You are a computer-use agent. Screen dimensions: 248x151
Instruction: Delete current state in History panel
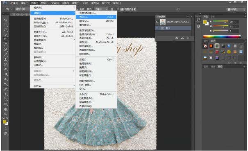click(x=188, y=38)
